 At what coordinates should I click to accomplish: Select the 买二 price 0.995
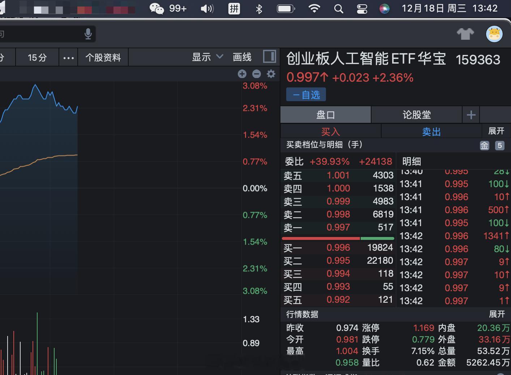(338, 260)
